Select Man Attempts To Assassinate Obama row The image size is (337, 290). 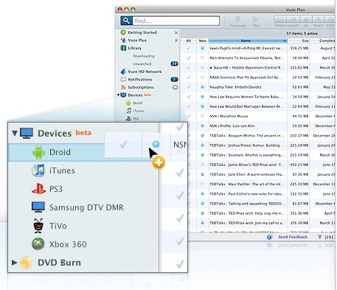point(258,58)
